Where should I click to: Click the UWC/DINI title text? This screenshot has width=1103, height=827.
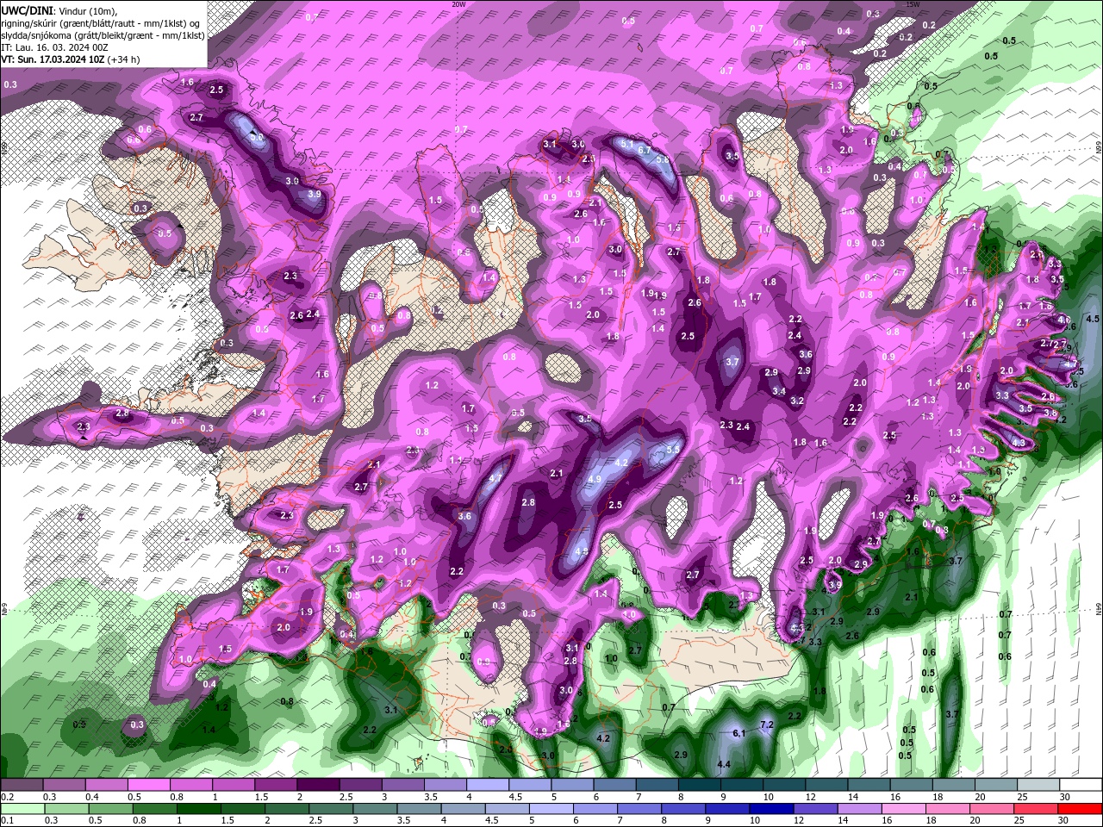27,10
